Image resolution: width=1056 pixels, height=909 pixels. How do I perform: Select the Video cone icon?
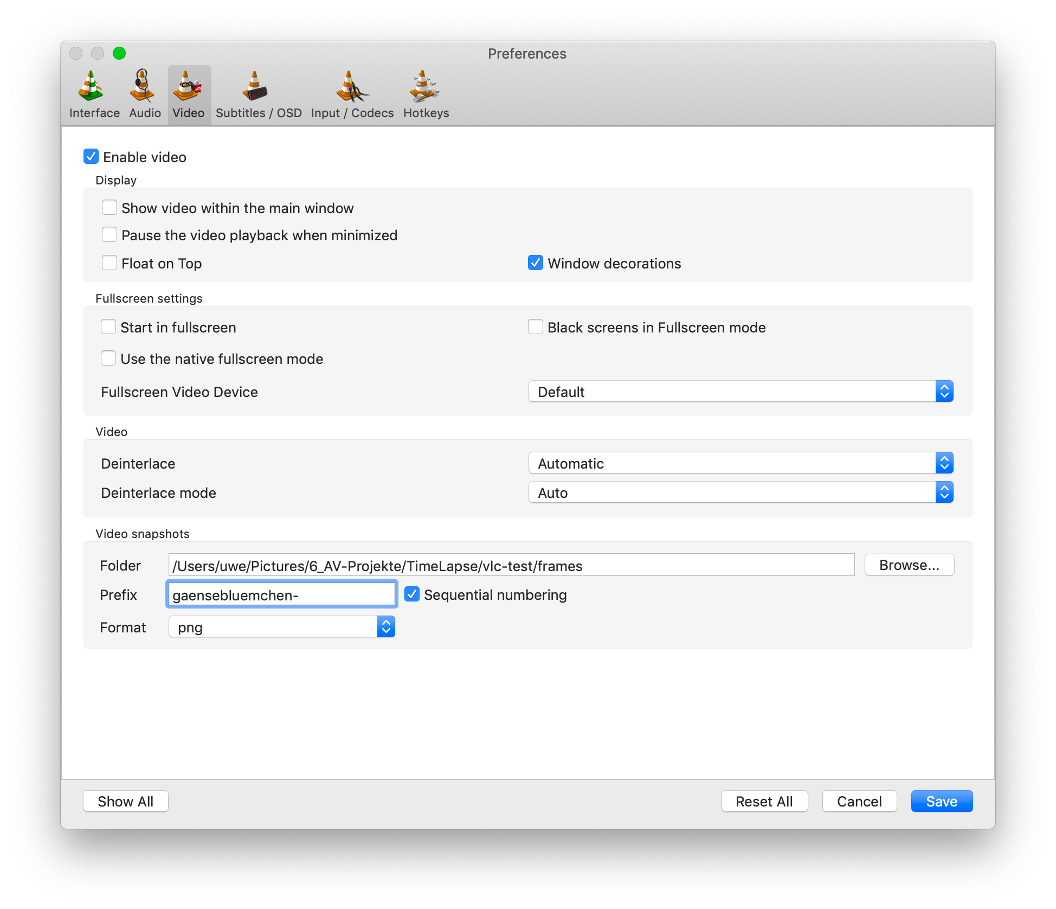(x=188, y=87)
